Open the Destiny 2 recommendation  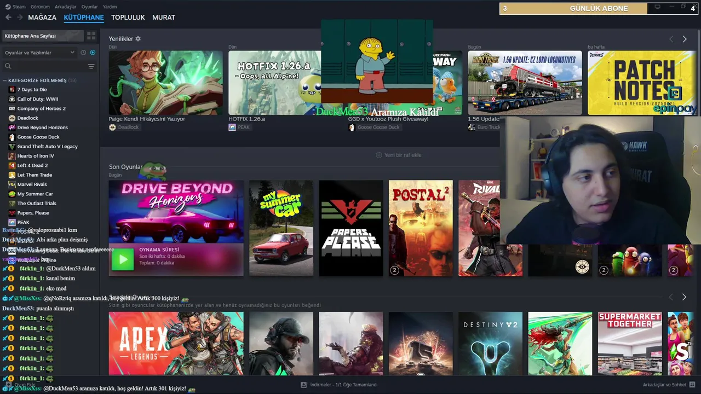[490, 344]
